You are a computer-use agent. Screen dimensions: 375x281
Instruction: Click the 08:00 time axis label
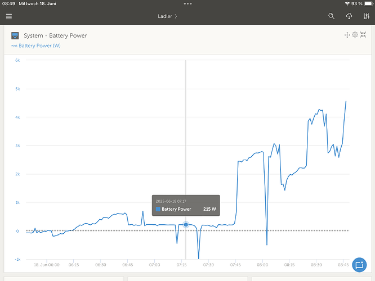point(262,264)
